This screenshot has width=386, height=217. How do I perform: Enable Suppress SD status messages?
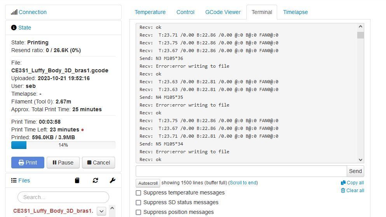click(x=138, y=203)
